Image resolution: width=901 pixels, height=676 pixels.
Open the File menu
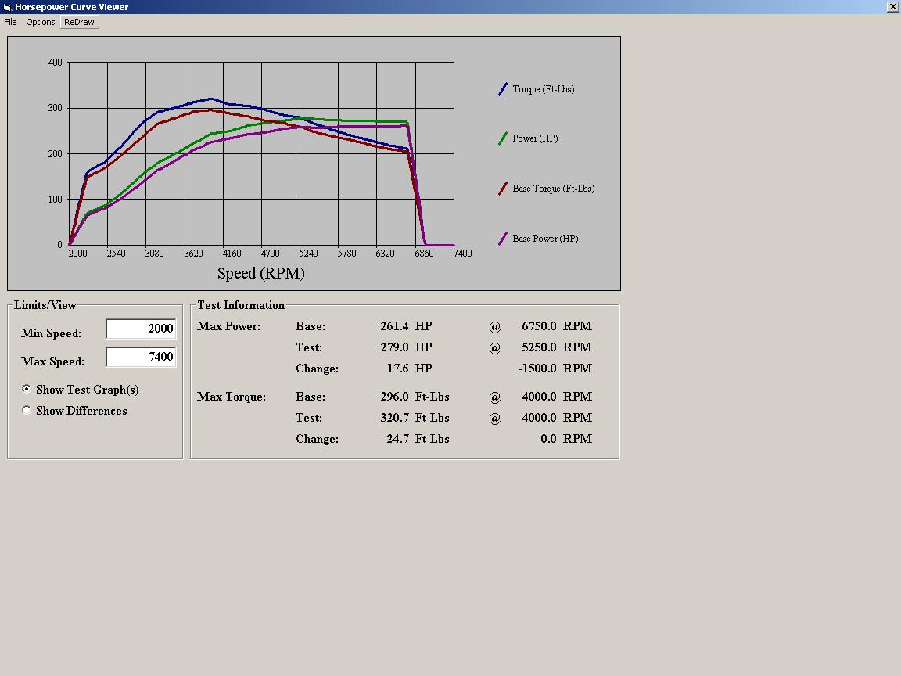(x=10, y=22)
